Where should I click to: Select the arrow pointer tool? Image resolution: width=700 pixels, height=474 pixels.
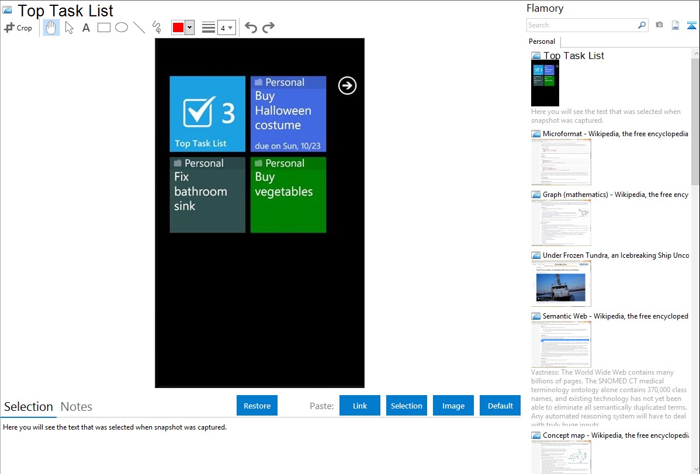point(69,27)
